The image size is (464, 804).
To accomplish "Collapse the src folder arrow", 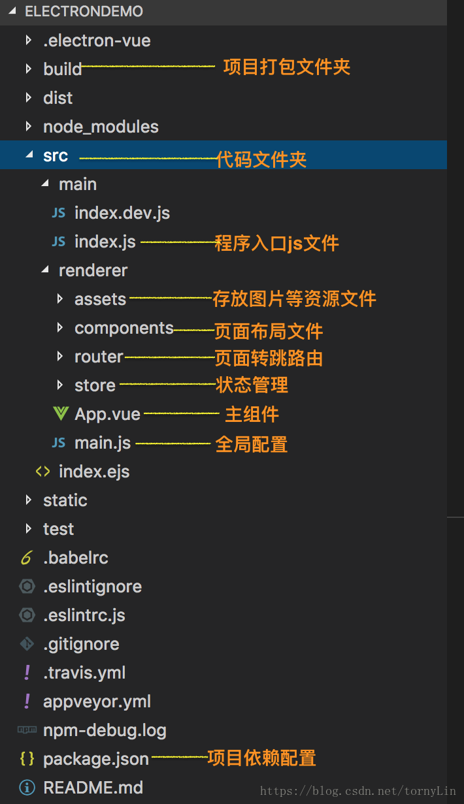I will (28, 155).
